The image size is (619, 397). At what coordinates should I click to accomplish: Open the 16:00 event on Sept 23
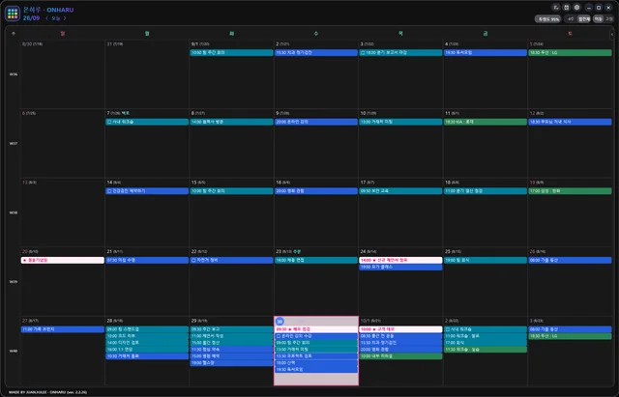point(316,260)
